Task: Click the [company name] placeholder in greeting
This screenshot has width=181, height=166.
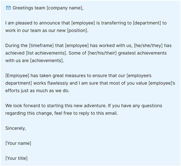Action: click(x=65, y=8)
